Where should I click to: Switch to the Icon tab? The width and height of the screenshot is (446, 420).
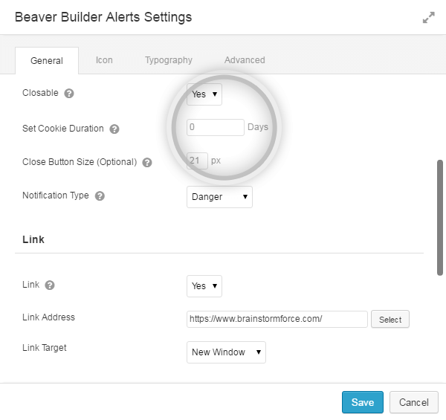click(104, 60)
